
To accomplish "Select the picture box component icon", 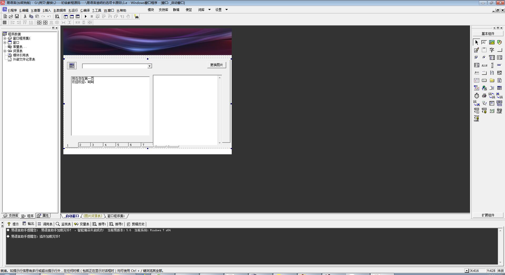I will (492, 42).
